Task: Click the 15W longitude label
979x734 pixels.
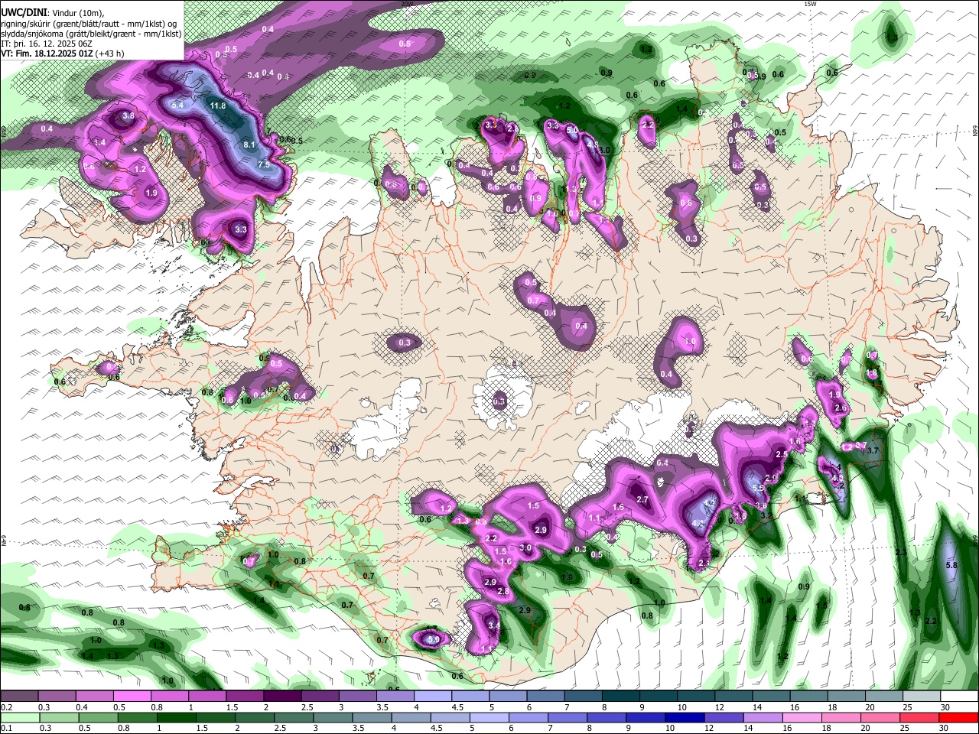Action: pos(810,4)
